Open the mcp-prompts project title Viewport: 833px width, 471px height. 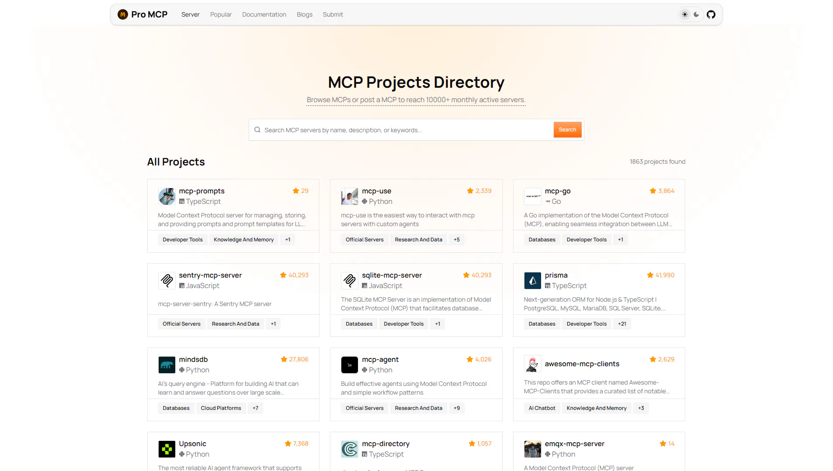pos(201,191)
